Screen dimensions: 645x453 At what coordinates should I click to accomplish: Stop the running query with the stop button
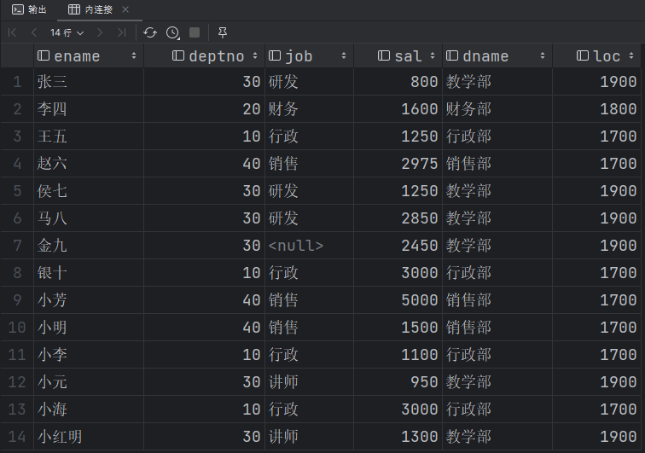click(195, 32)
